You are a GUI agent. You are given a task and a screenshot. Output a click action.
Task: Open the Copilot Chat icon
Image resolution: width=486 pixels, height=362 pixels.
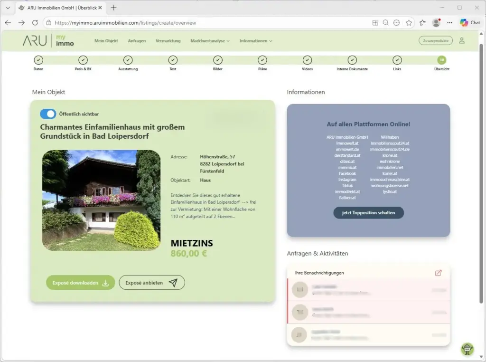tap(469, 23)
